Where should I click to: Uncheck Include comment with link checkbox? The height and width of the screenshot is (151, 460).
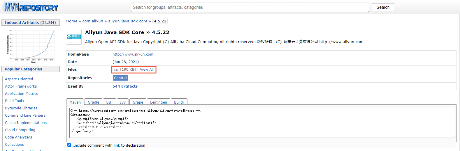click(69, 145)
